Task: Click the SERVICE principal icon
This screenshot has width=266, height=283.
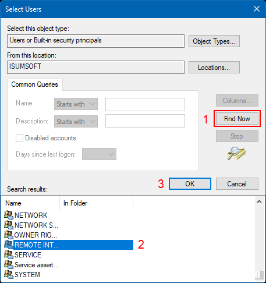Action: pyautogui.click(x=9, y=254)
